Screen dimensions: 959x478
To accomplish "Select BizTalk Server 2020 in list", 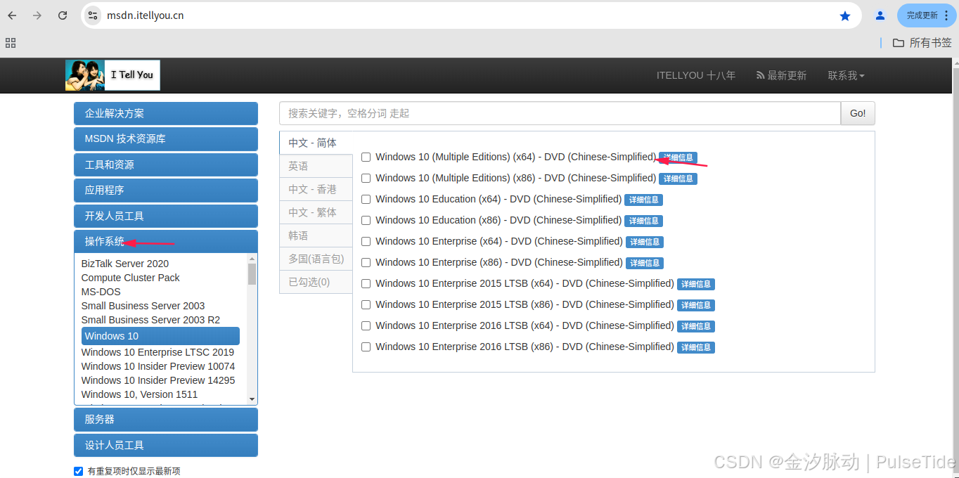I will click(125, 264).
